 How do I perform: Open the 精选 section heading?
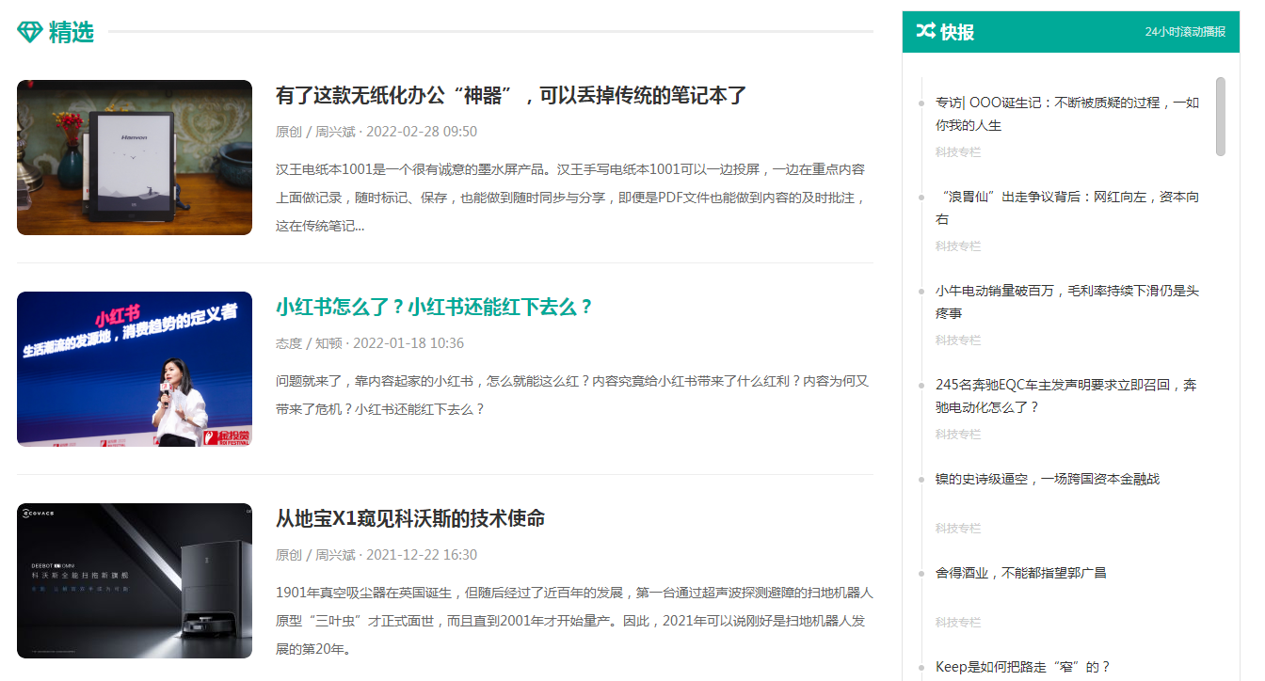pyautogui.click(x=72, y=32)
